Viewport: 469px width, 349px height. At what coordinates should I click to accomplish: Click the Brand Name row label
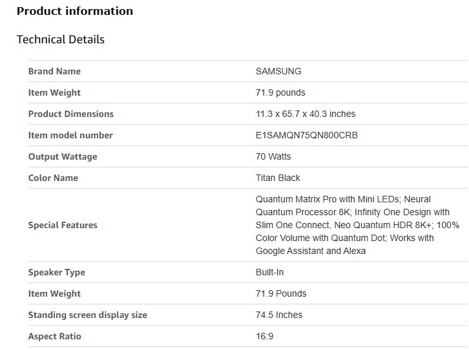[54, 71]
